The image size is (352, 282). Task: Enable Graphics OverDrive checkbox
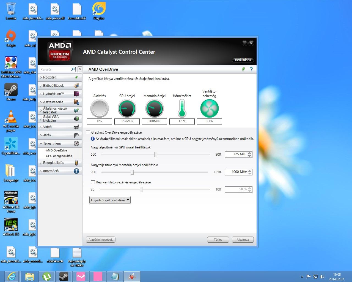click(88, 132)
